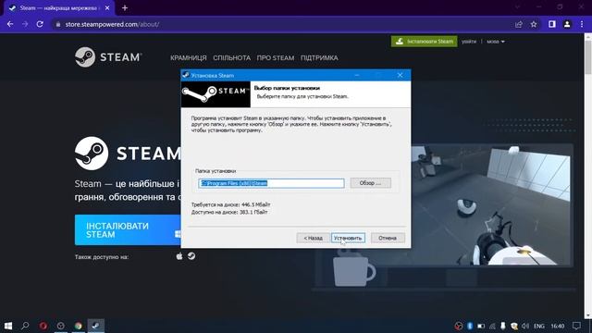
Task: Open the ПІДТРИМКА support menu
Action: point(319,58)
